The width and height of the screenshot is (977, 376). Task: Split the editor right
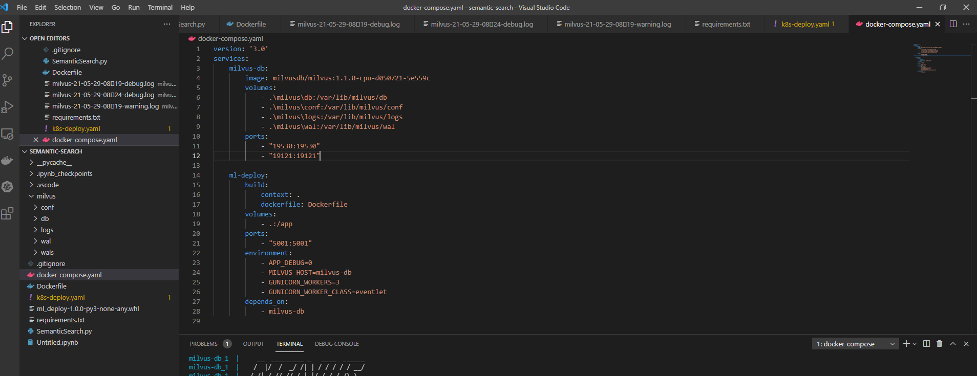tap(953, 24)
